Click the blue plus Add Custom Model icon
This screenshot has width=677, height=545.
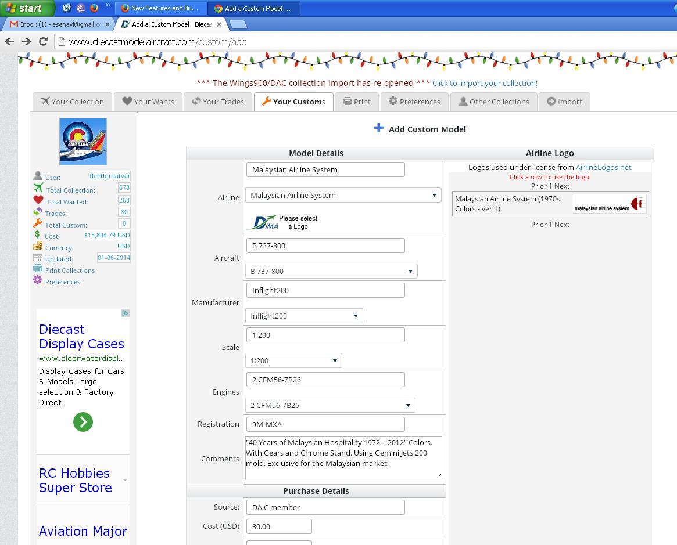[x=379, y=128]
